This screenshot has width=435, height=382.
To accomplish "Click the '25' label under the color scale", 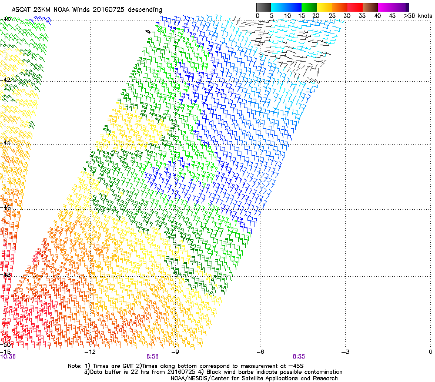I will tap(332, 15).
